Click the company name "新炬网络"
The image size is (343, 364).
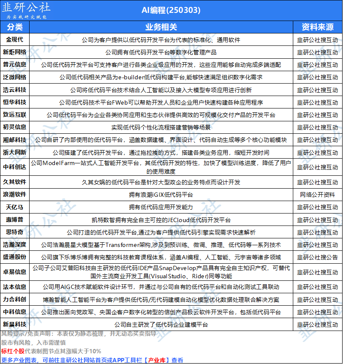tap(15, 52)
